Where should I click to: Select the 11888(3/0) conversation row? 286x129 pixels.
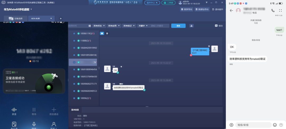[x=83, y=41]
